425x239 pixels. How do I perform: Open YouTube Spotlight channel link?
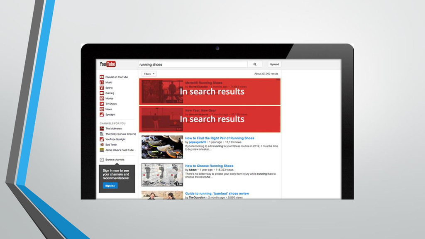115,139
